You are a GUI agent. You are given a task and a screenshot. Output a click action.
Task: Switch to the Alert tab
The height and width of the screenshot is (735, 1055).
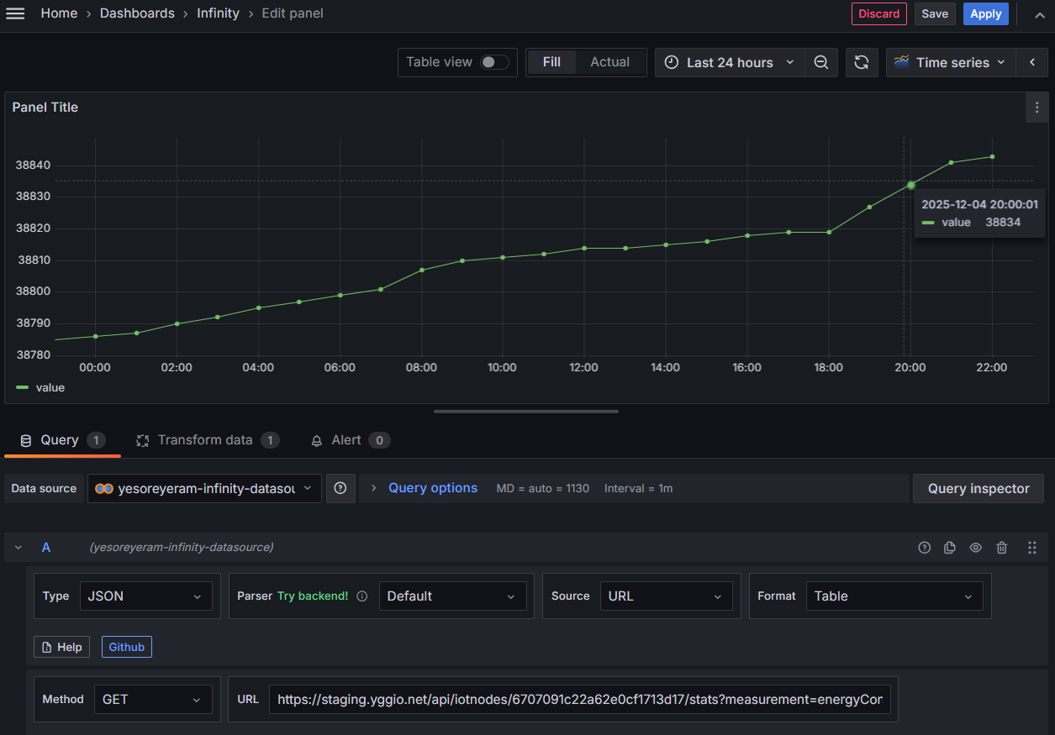pos(347,440)
